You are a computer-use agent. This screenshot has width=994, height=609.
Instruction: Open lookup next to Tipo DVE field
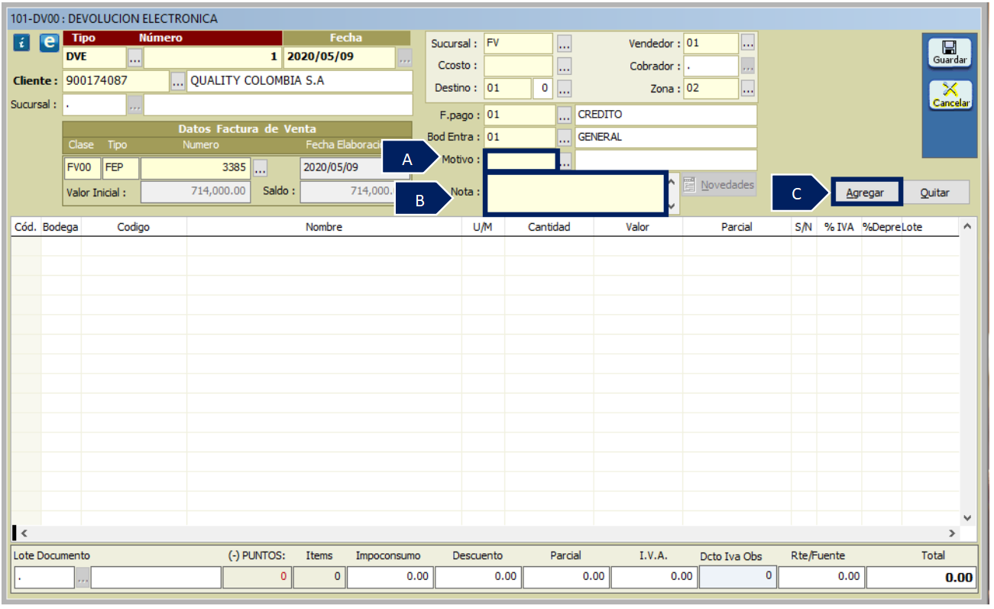point(134,57)
